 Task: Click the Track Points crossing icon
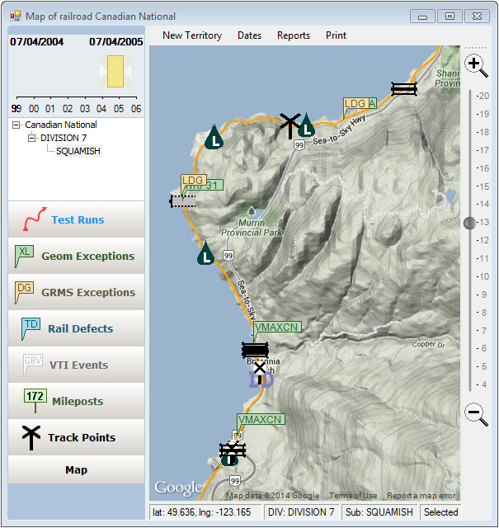pyautogui.click(x=31, y=437)
